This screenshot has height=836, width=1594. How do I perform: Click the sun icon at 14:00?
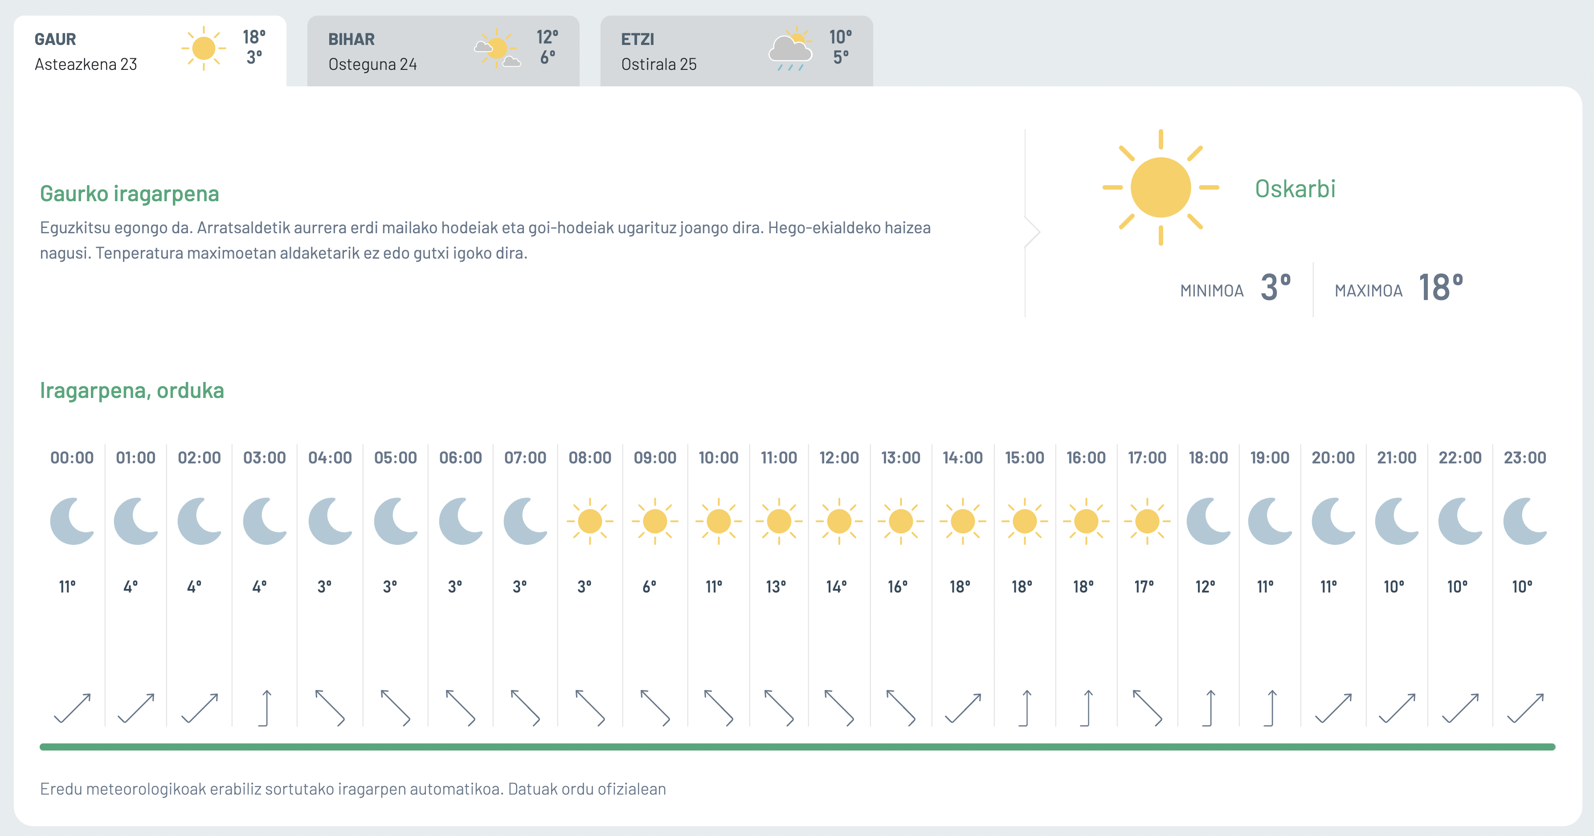coord(962,521)
